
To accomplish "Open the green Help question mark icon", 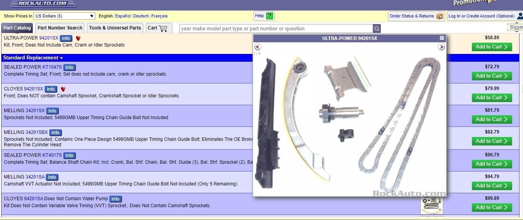I will [x=270, y=16].
